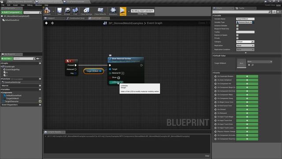Toggle TargetSKMesh editable eye in My Blueprint
The image size is (282, 159).
pyautogui.click(x=40, y=98)
